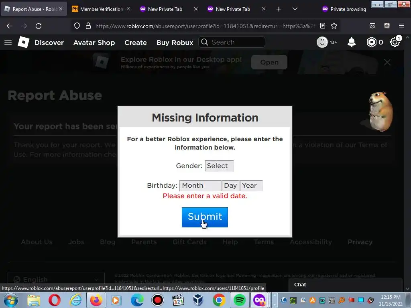411x308 pixels.
Task: Open the speaker volume tray icon
Action: coord(370,300)
